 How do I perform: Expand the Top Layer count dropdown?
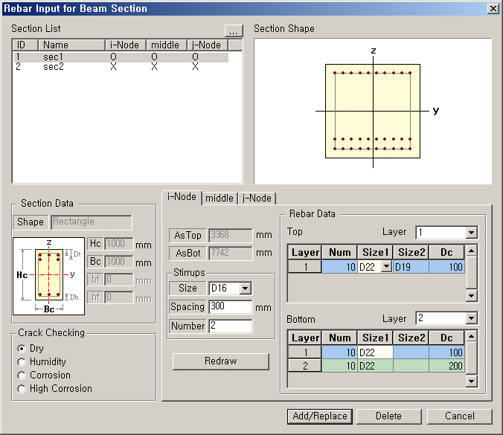point(470,233)
